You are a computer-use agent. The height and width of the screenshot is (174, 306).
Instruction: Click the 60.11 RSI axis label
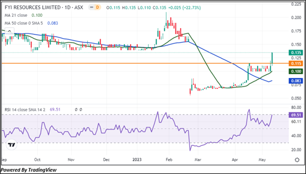point(296,122)
